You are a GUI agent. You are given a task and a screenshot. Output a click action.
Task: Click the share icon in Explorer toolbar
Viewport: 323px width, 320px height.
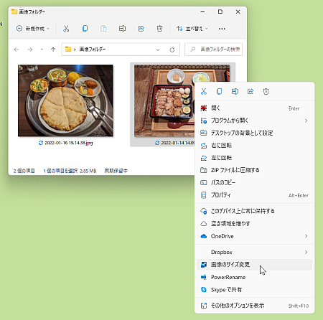click(x=141, y=29)
